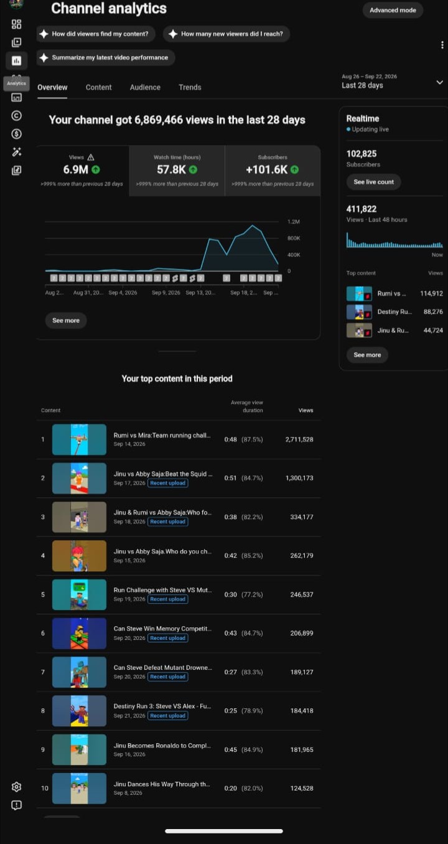Click Recent upload badge on Sep 18 video

tap(167, 522)
